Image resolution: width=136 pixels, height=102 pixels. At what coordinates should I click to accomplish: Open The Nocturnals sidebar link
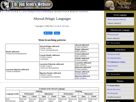click(x=112, y=93)
